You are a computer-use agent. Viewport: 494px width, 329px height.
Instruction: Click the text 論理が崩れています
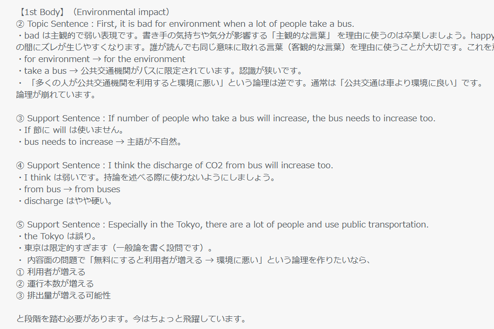(56, 95)
